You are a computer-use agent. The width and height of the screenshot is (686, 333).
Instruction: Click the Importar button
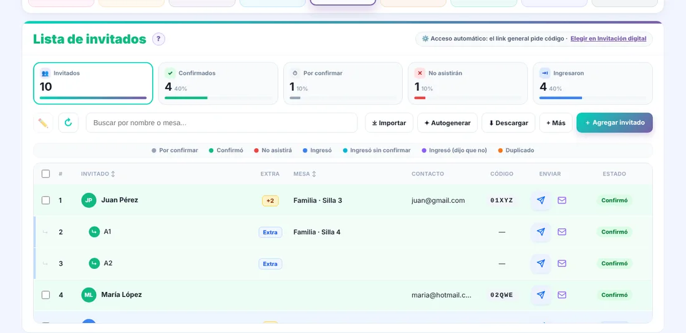point(389,123)
